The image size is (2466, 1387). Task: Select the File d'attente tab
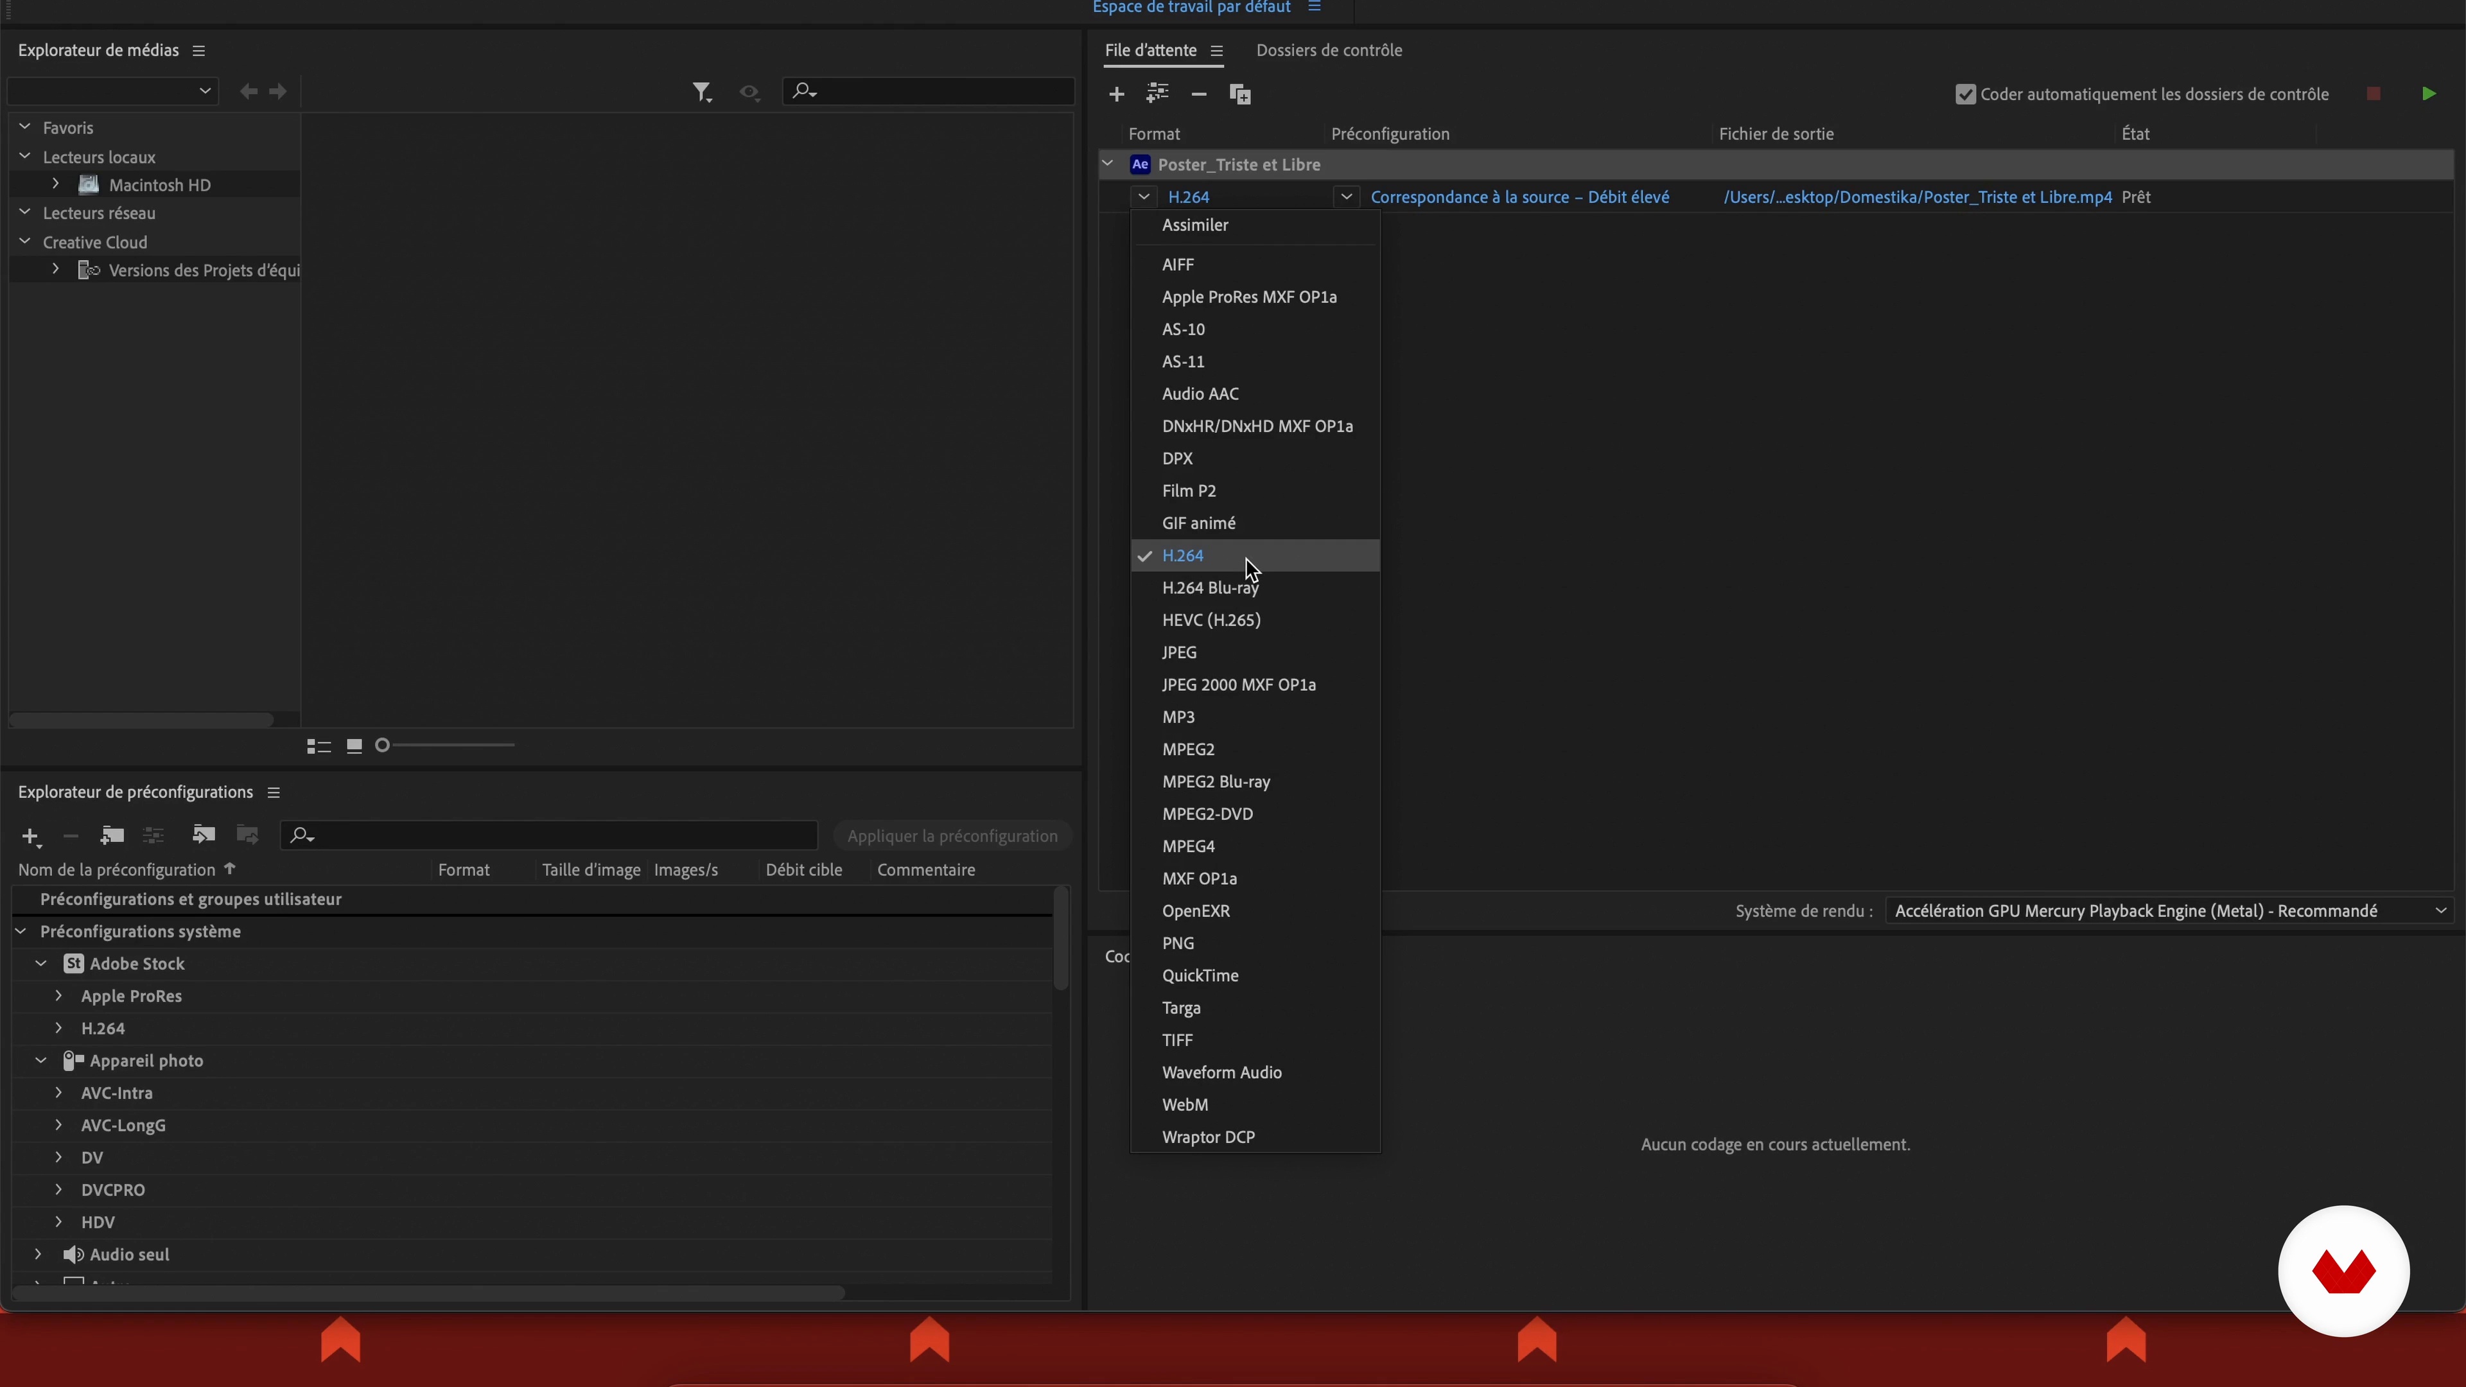tap(1151, 51)
